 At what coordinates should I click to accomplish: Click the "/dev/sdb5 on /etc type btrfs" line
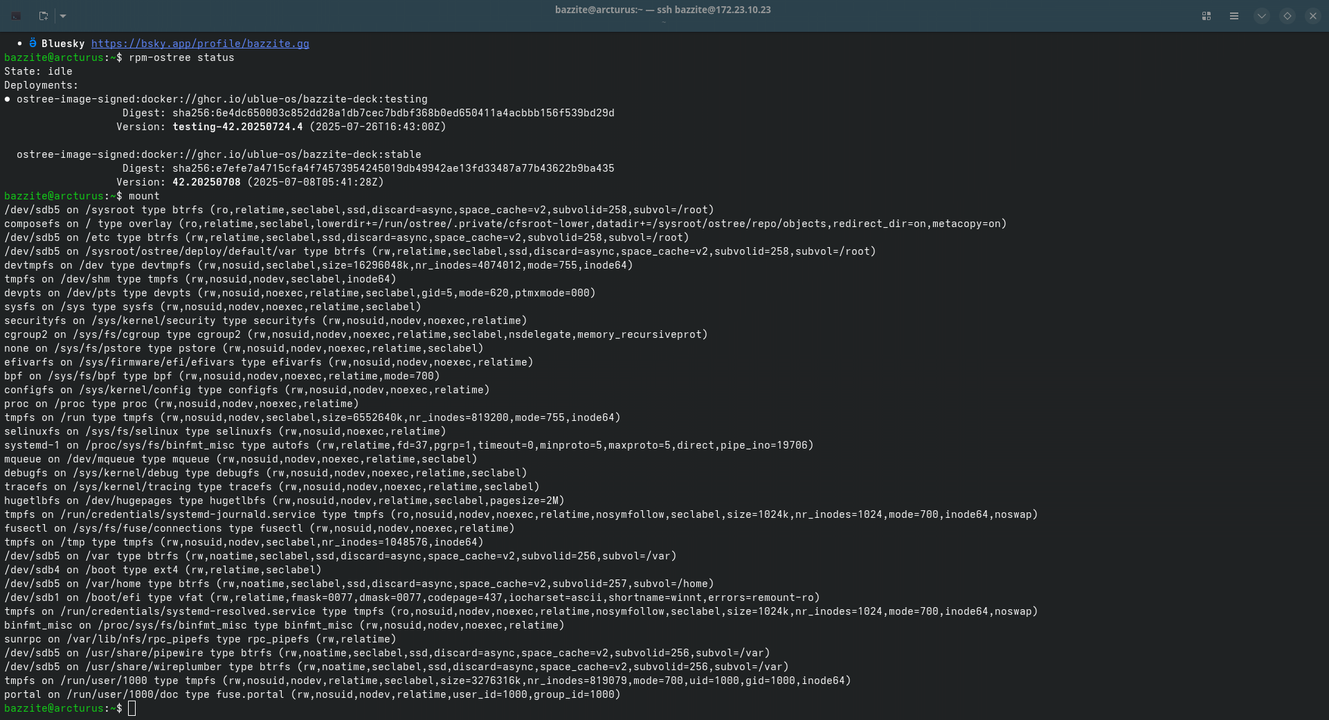(347, 237)
